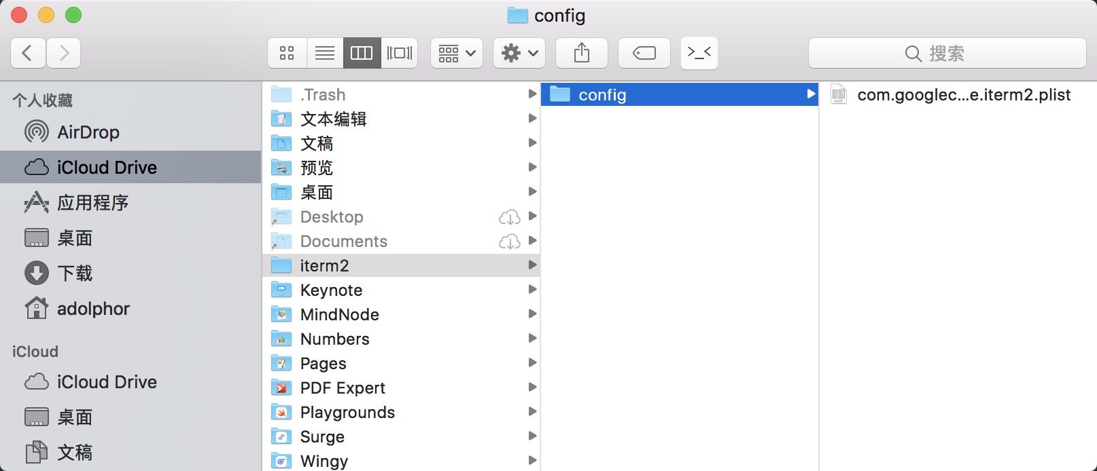
Task: Expand .Trash with its disclosure arrow
Action: pos(533,94)
